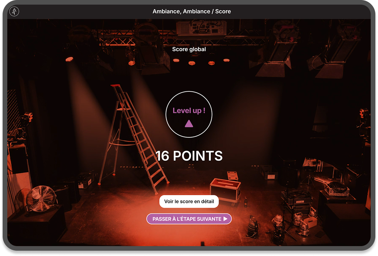Click the purple Level up triangle icon

click(189, 123)
